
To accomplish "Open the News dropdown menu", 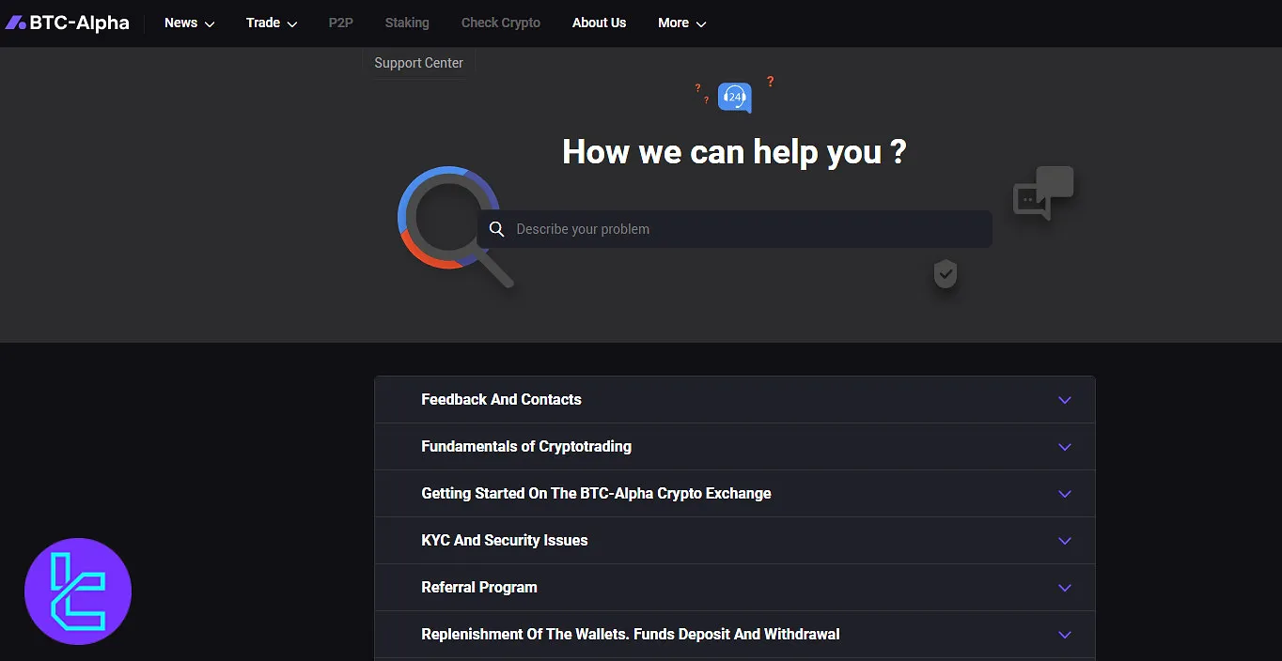I will pos(189,23).
